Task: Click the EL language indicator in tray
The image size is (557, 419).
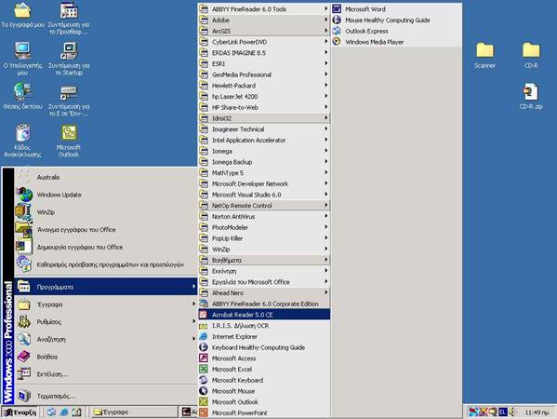Action: click(x=502, y=412)
